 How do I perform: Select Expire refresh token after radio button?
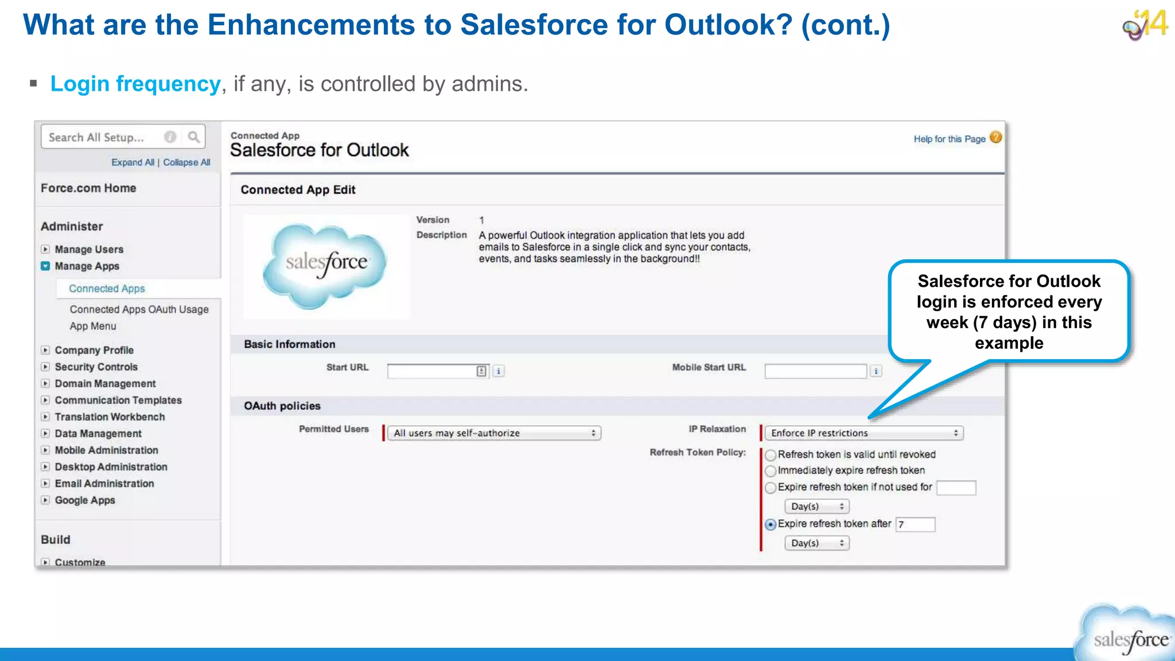[771, 524]
